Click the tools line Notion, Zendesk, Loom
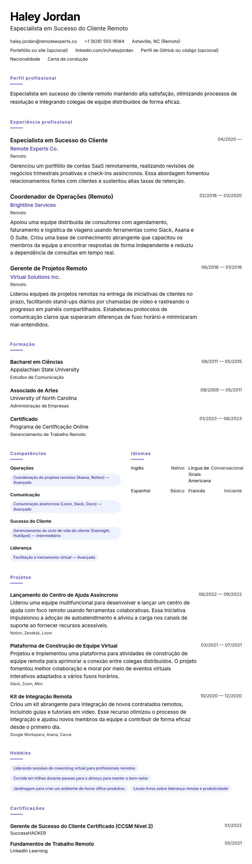Screen dimensions: 252x864 click(31, 633)
